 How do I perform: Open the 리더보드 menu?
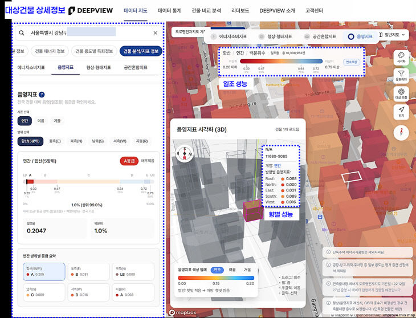click(240, 11)
